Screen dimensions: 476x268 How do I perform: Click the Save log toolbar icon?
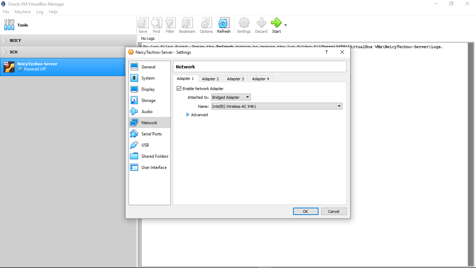tap(143, 25)
